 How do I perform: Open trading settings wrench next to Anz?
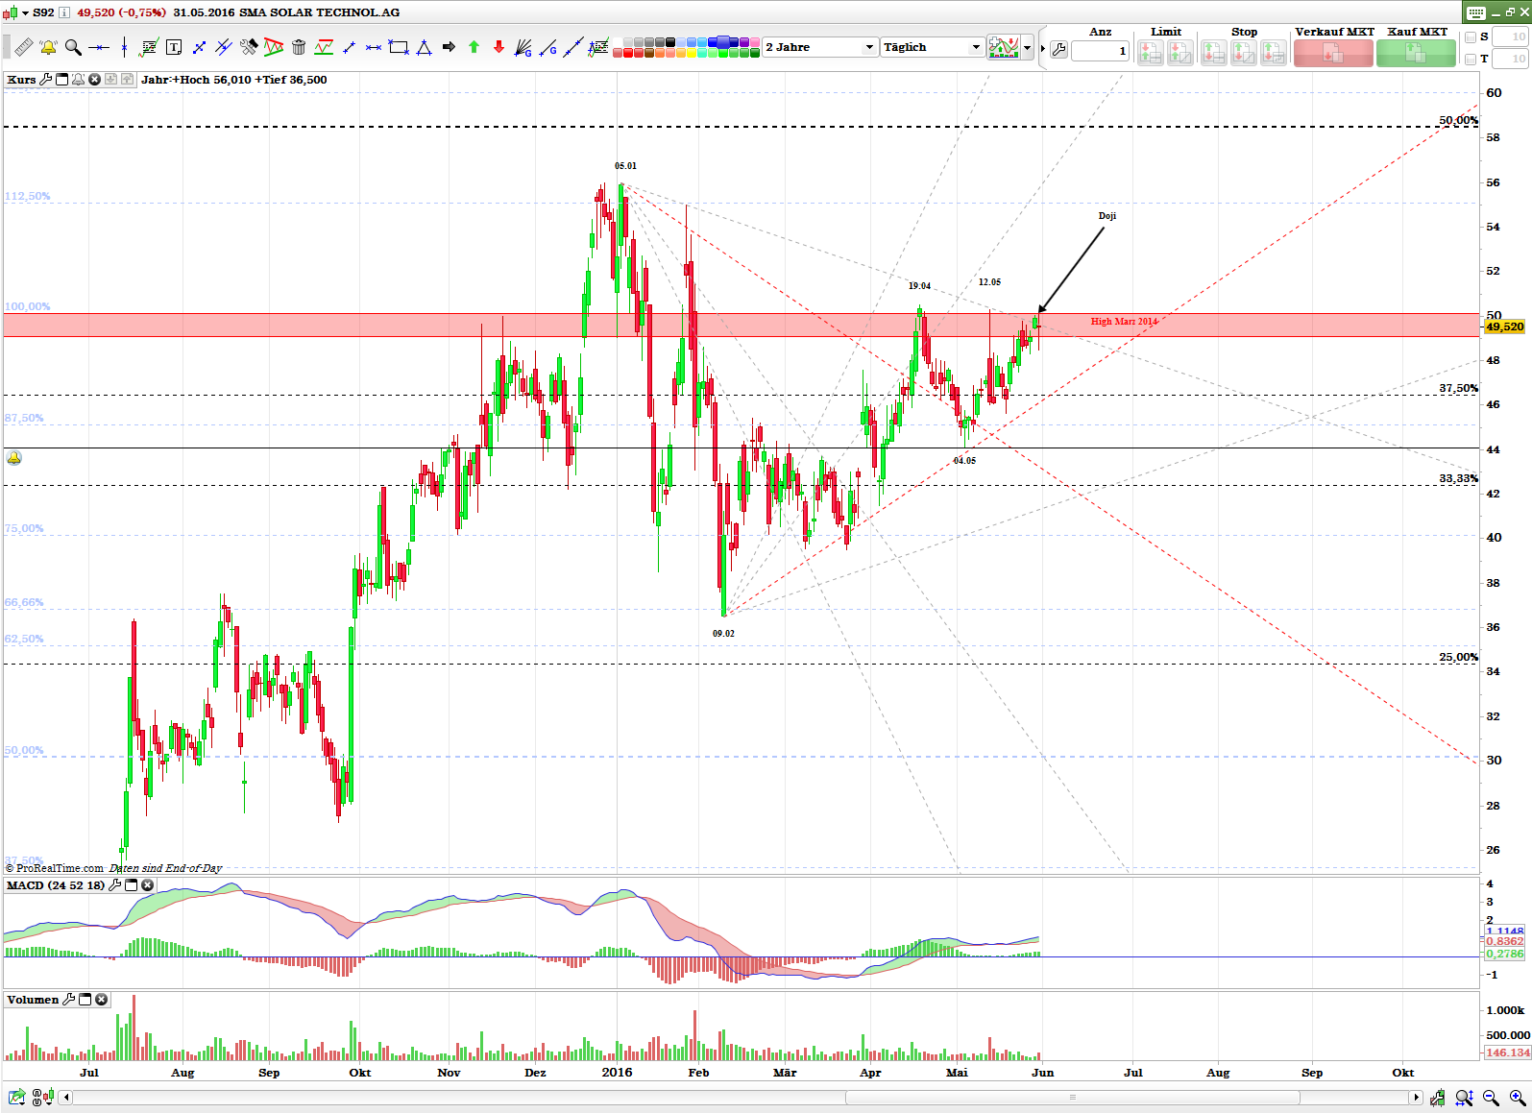(1058, 49)
